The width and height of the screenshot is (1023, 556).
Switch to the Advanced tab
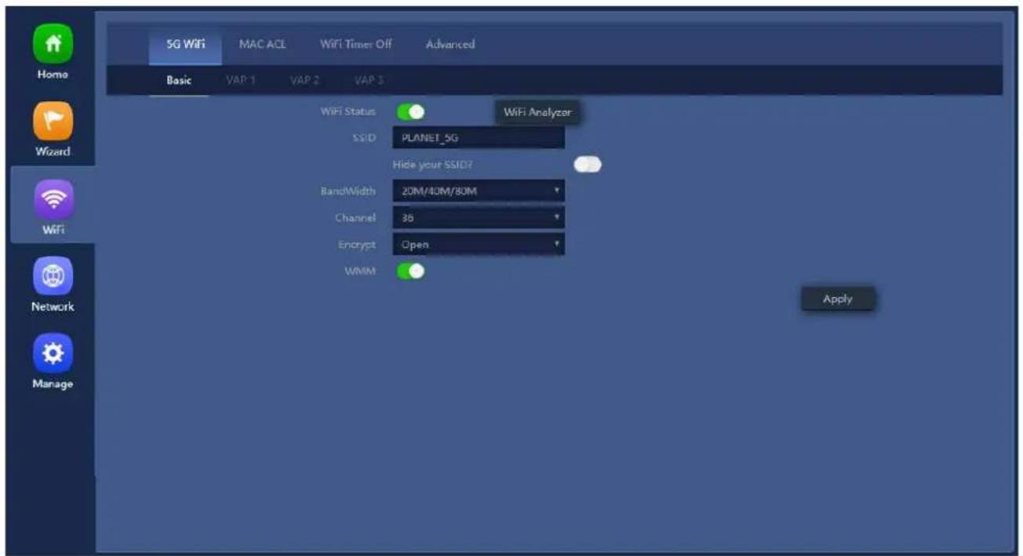tap(450, 45)
